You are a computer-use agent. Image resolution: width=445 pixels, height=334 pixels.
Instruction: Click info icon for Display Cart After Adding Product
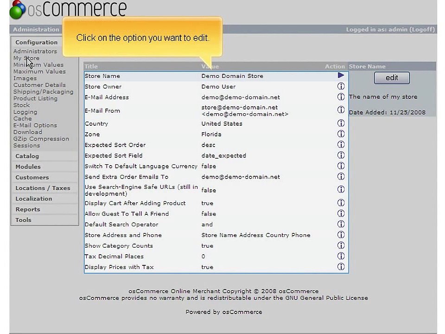[341, 203]
